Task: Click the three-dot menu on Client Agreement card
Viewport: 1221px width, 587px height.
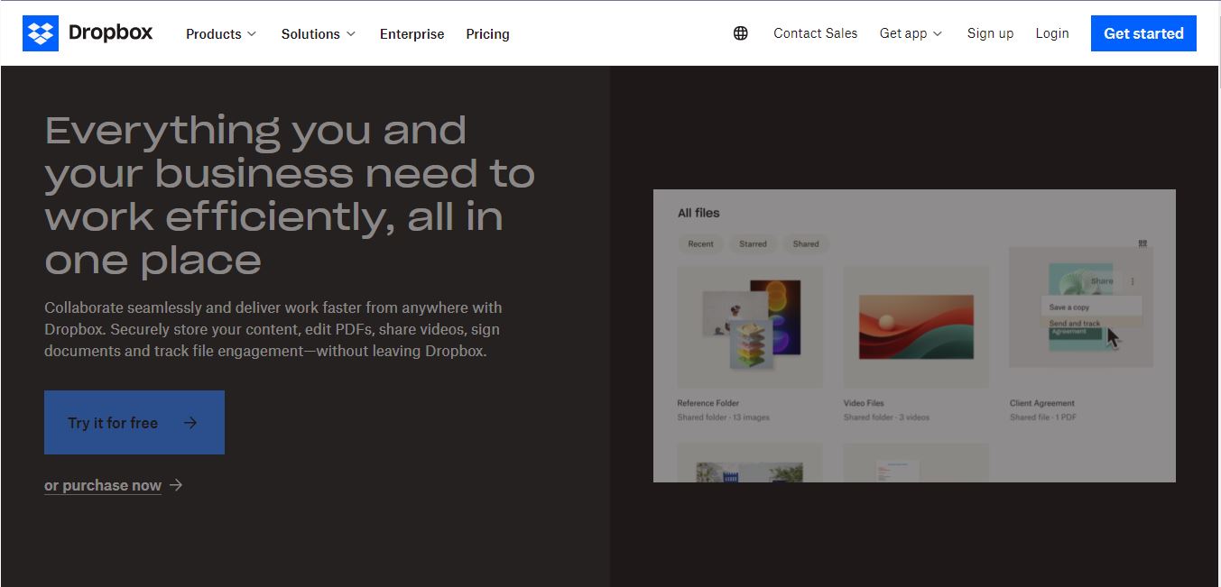Action: coord(1133,281)
